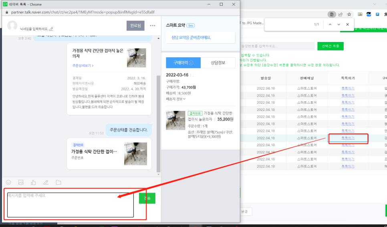Send message with the 전송 button

pos(147,198)
